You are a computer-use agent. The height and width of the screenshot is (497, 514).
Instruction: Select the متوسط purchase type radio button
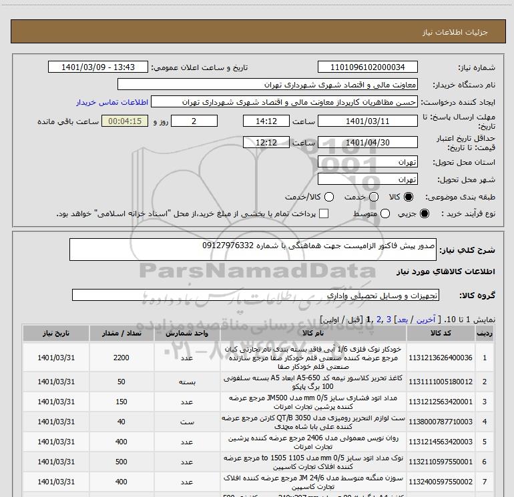point(385,213)
